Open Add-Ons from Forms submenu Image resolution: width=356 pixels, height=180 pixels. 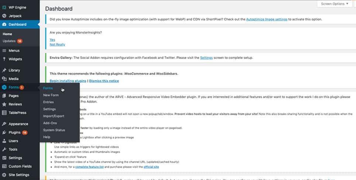tap(50, 123)
